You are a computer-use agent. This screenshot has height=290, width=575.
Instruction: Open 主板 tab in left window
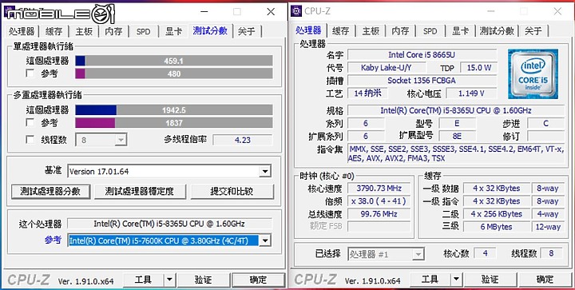tap(84, 31)
